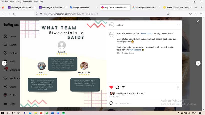Switch to Apa itu Content Pillar tab
The width and height of the screenshot is (205, 115).
tap(177, 7)
